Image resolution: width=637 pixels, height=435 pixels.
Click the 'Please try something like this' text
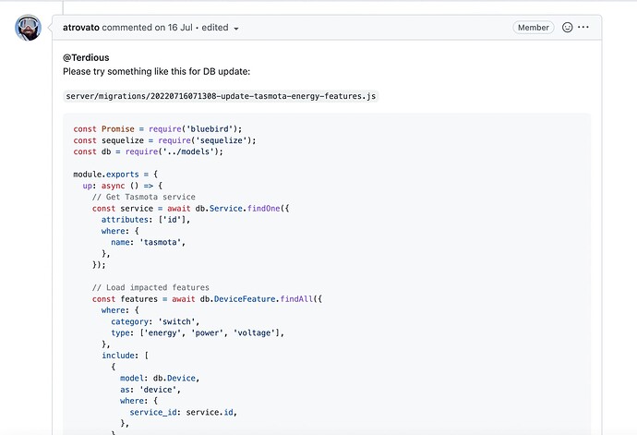tap(156, 71)
